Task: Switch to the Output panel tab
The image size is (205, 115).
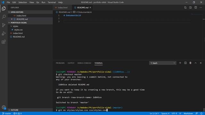Action: (71, 63)
